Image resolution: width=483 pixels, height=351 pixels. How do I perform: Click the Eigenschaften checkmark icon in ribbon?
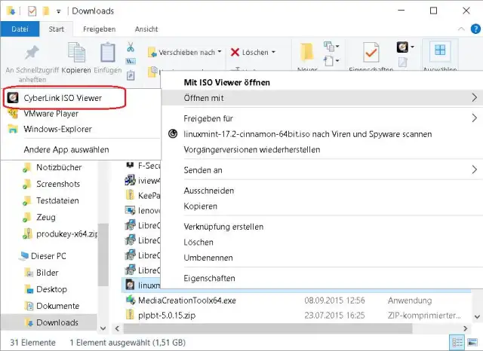(x=371, y=53)
